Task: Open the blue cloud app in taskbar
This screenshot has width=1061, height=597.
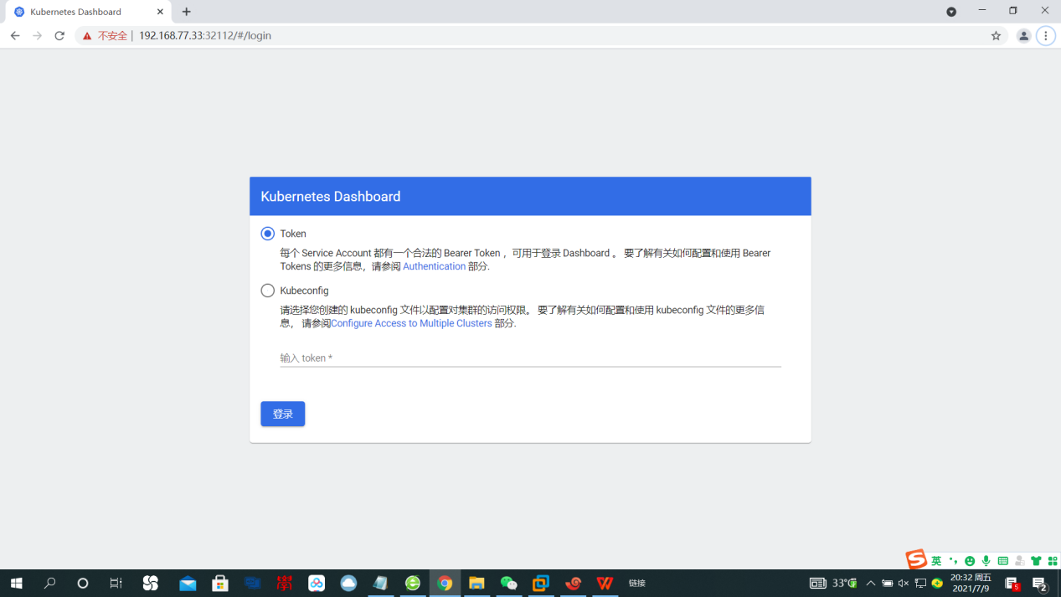Action: coord(348,583)
